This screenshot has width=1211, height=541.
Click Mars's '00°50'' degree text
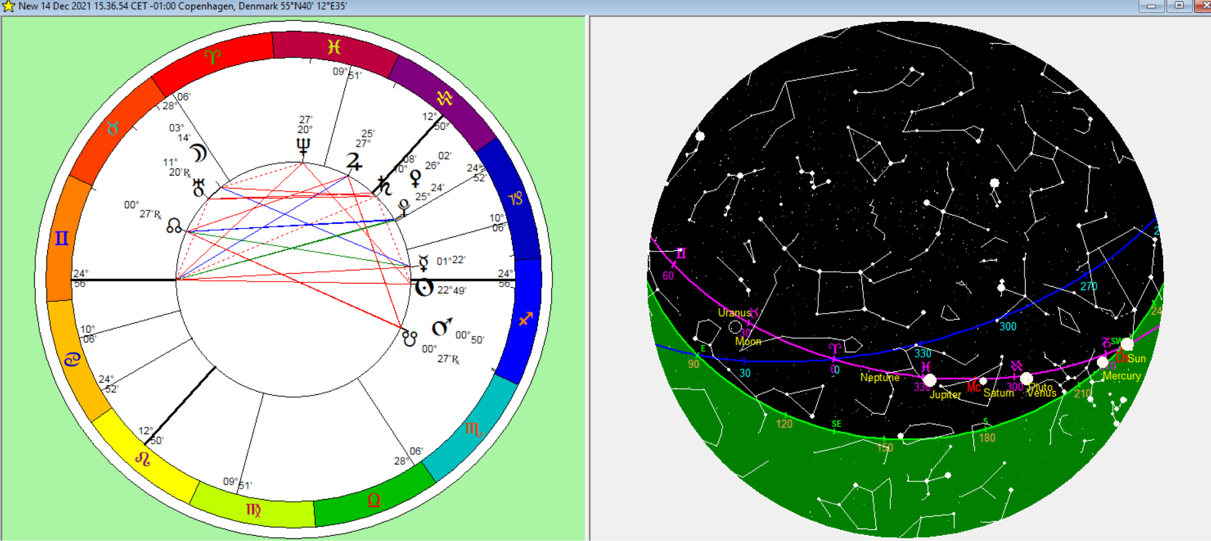(x=469, y=337)
